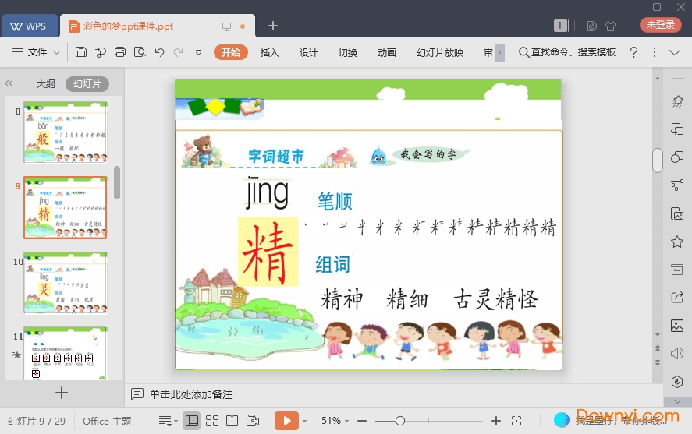Expand the 文件 menu dropdown
The width and height of the screenshot is (692, 434).
(37, 52)
